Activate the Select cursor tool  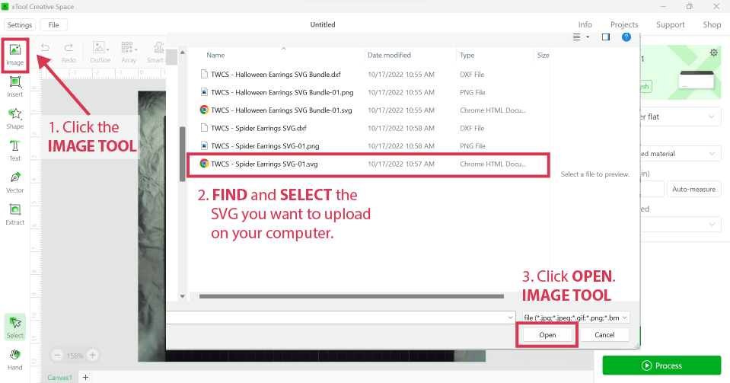click(x=15, y=327)
